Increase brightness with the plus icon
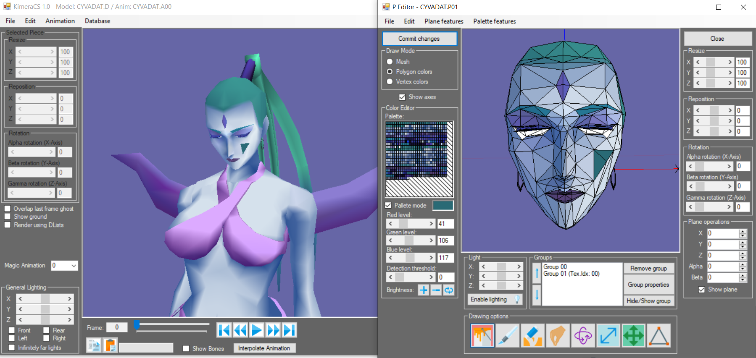The image size is (756, 358). coord(424,290)
